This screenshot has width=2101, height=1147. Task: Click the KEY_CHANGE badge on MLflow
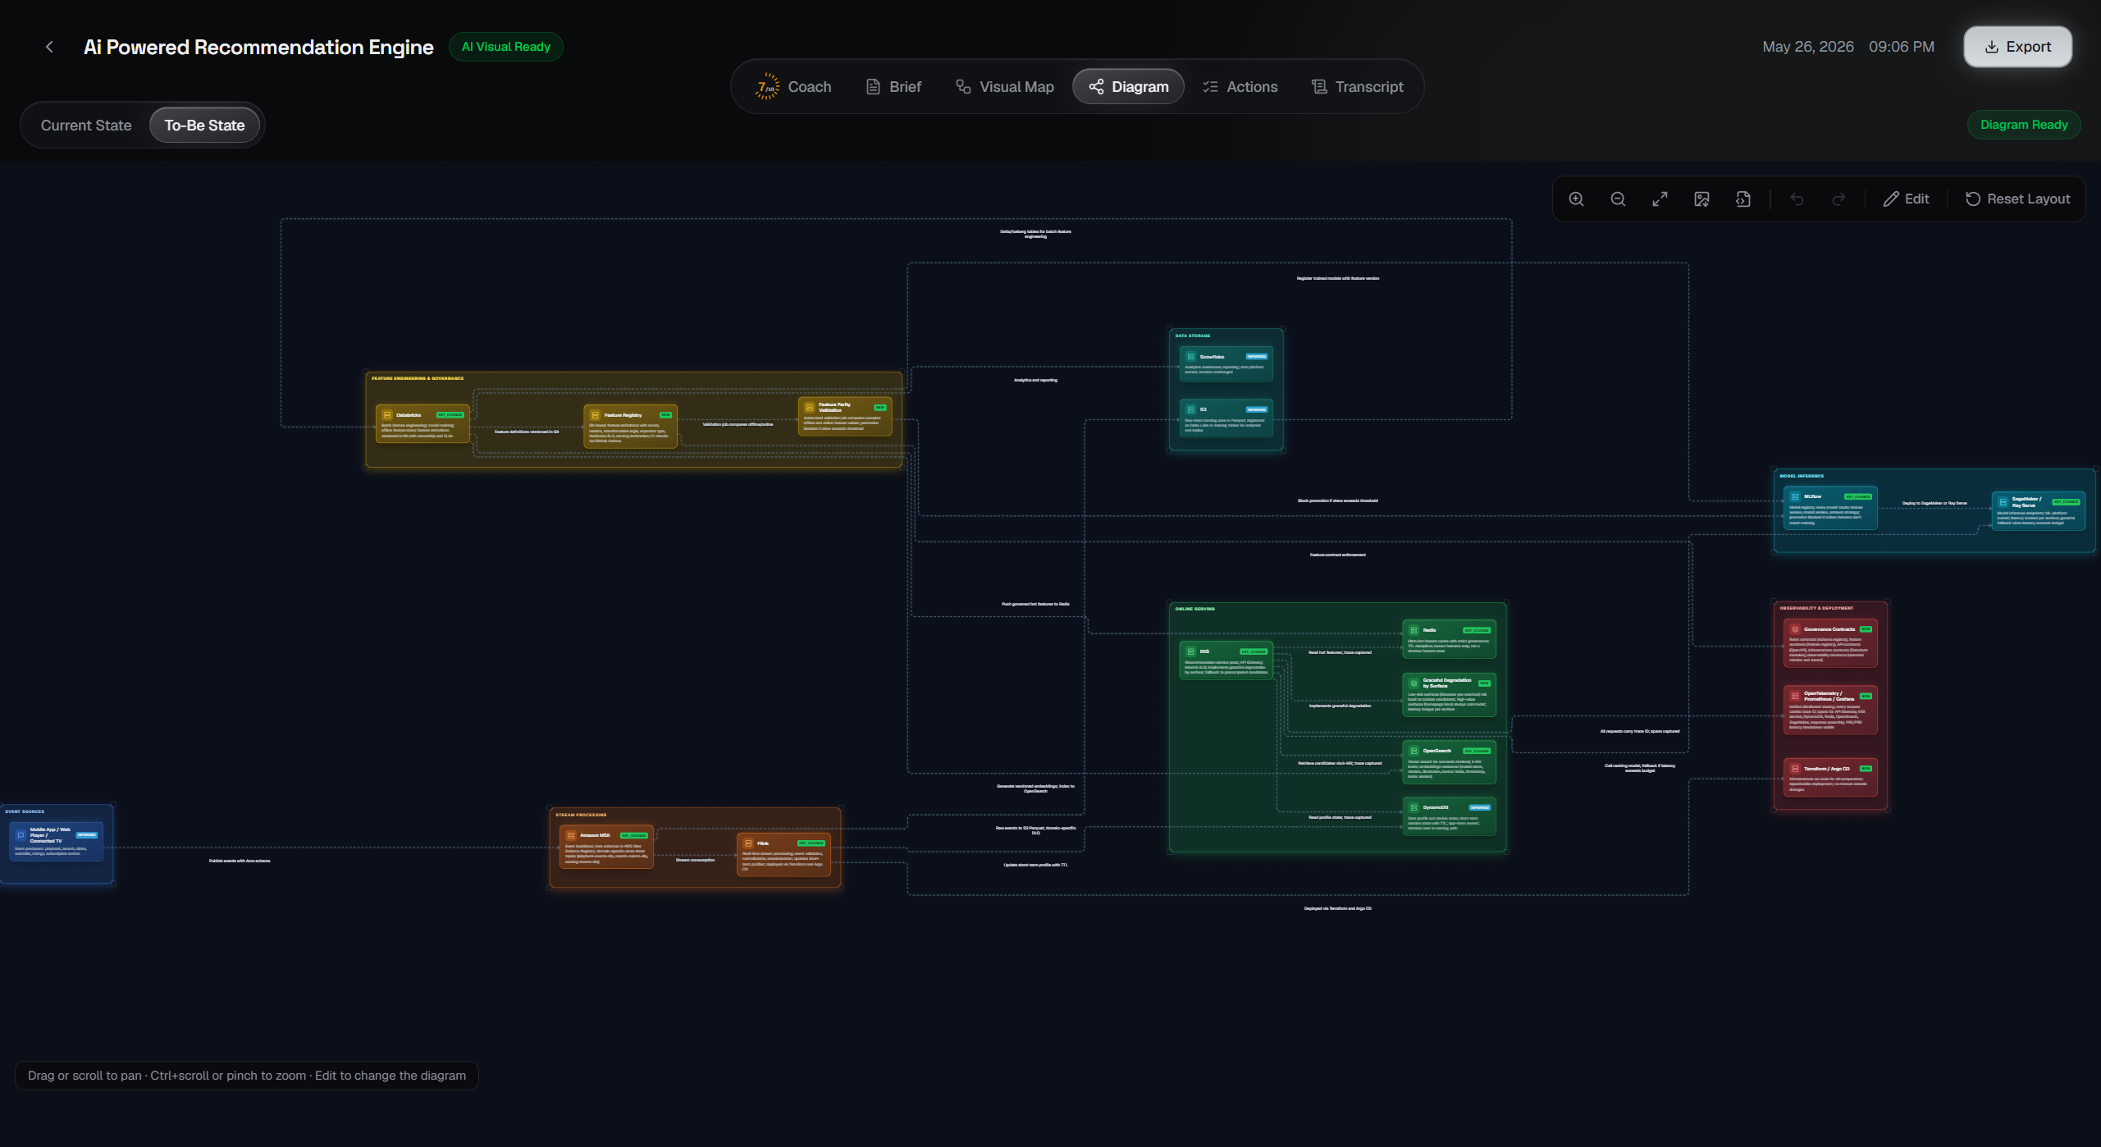coord(1857,496)
